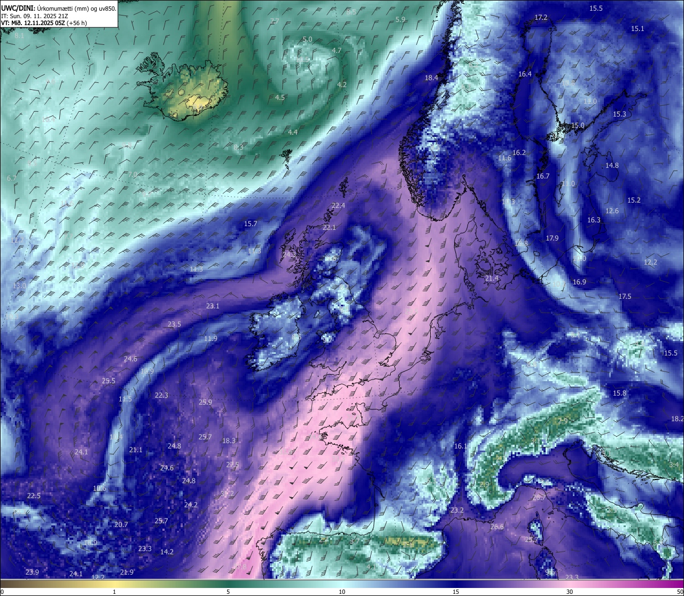Click the 16.4 value label
This screenshot has height=596, width=684.
tap(525, 74)
